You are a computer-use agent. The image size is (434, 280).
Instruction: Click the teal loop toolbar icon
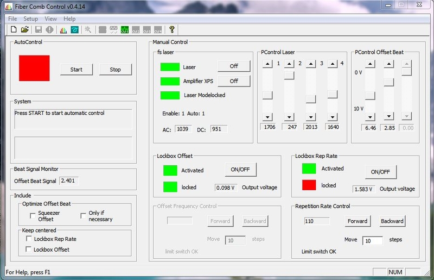point(75,30)
